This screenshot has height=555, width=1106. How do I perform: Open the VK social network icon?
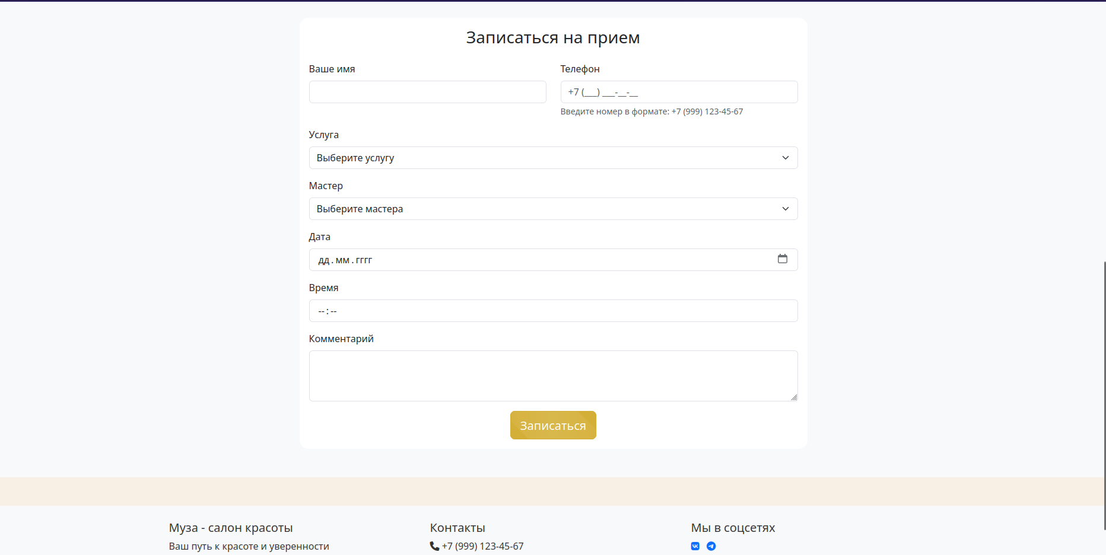tap(695, 546)
